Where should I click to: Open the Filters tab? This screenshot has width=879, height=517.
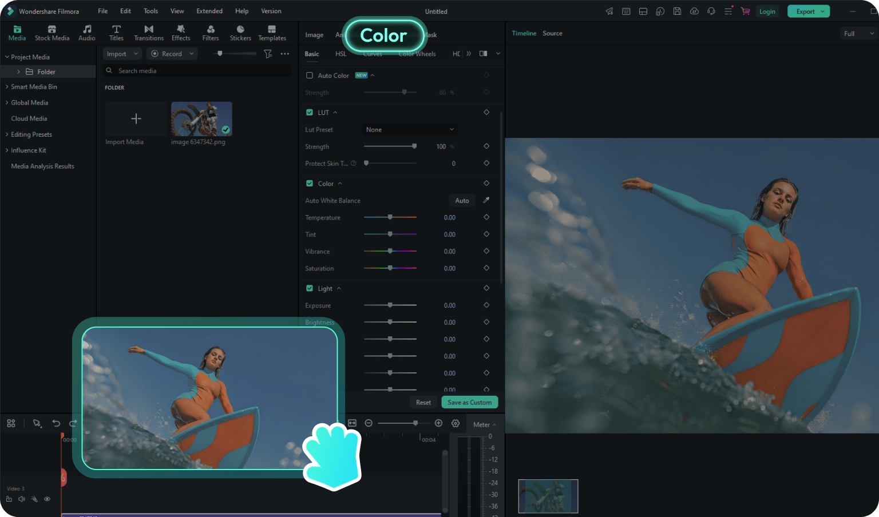click(211, 33)
